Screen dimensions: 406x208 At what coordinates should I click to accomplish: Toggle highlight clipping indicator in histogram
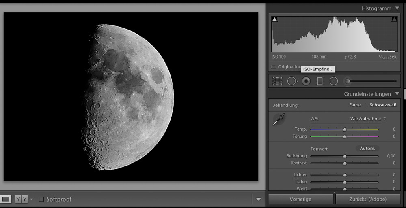pos(394,19)
